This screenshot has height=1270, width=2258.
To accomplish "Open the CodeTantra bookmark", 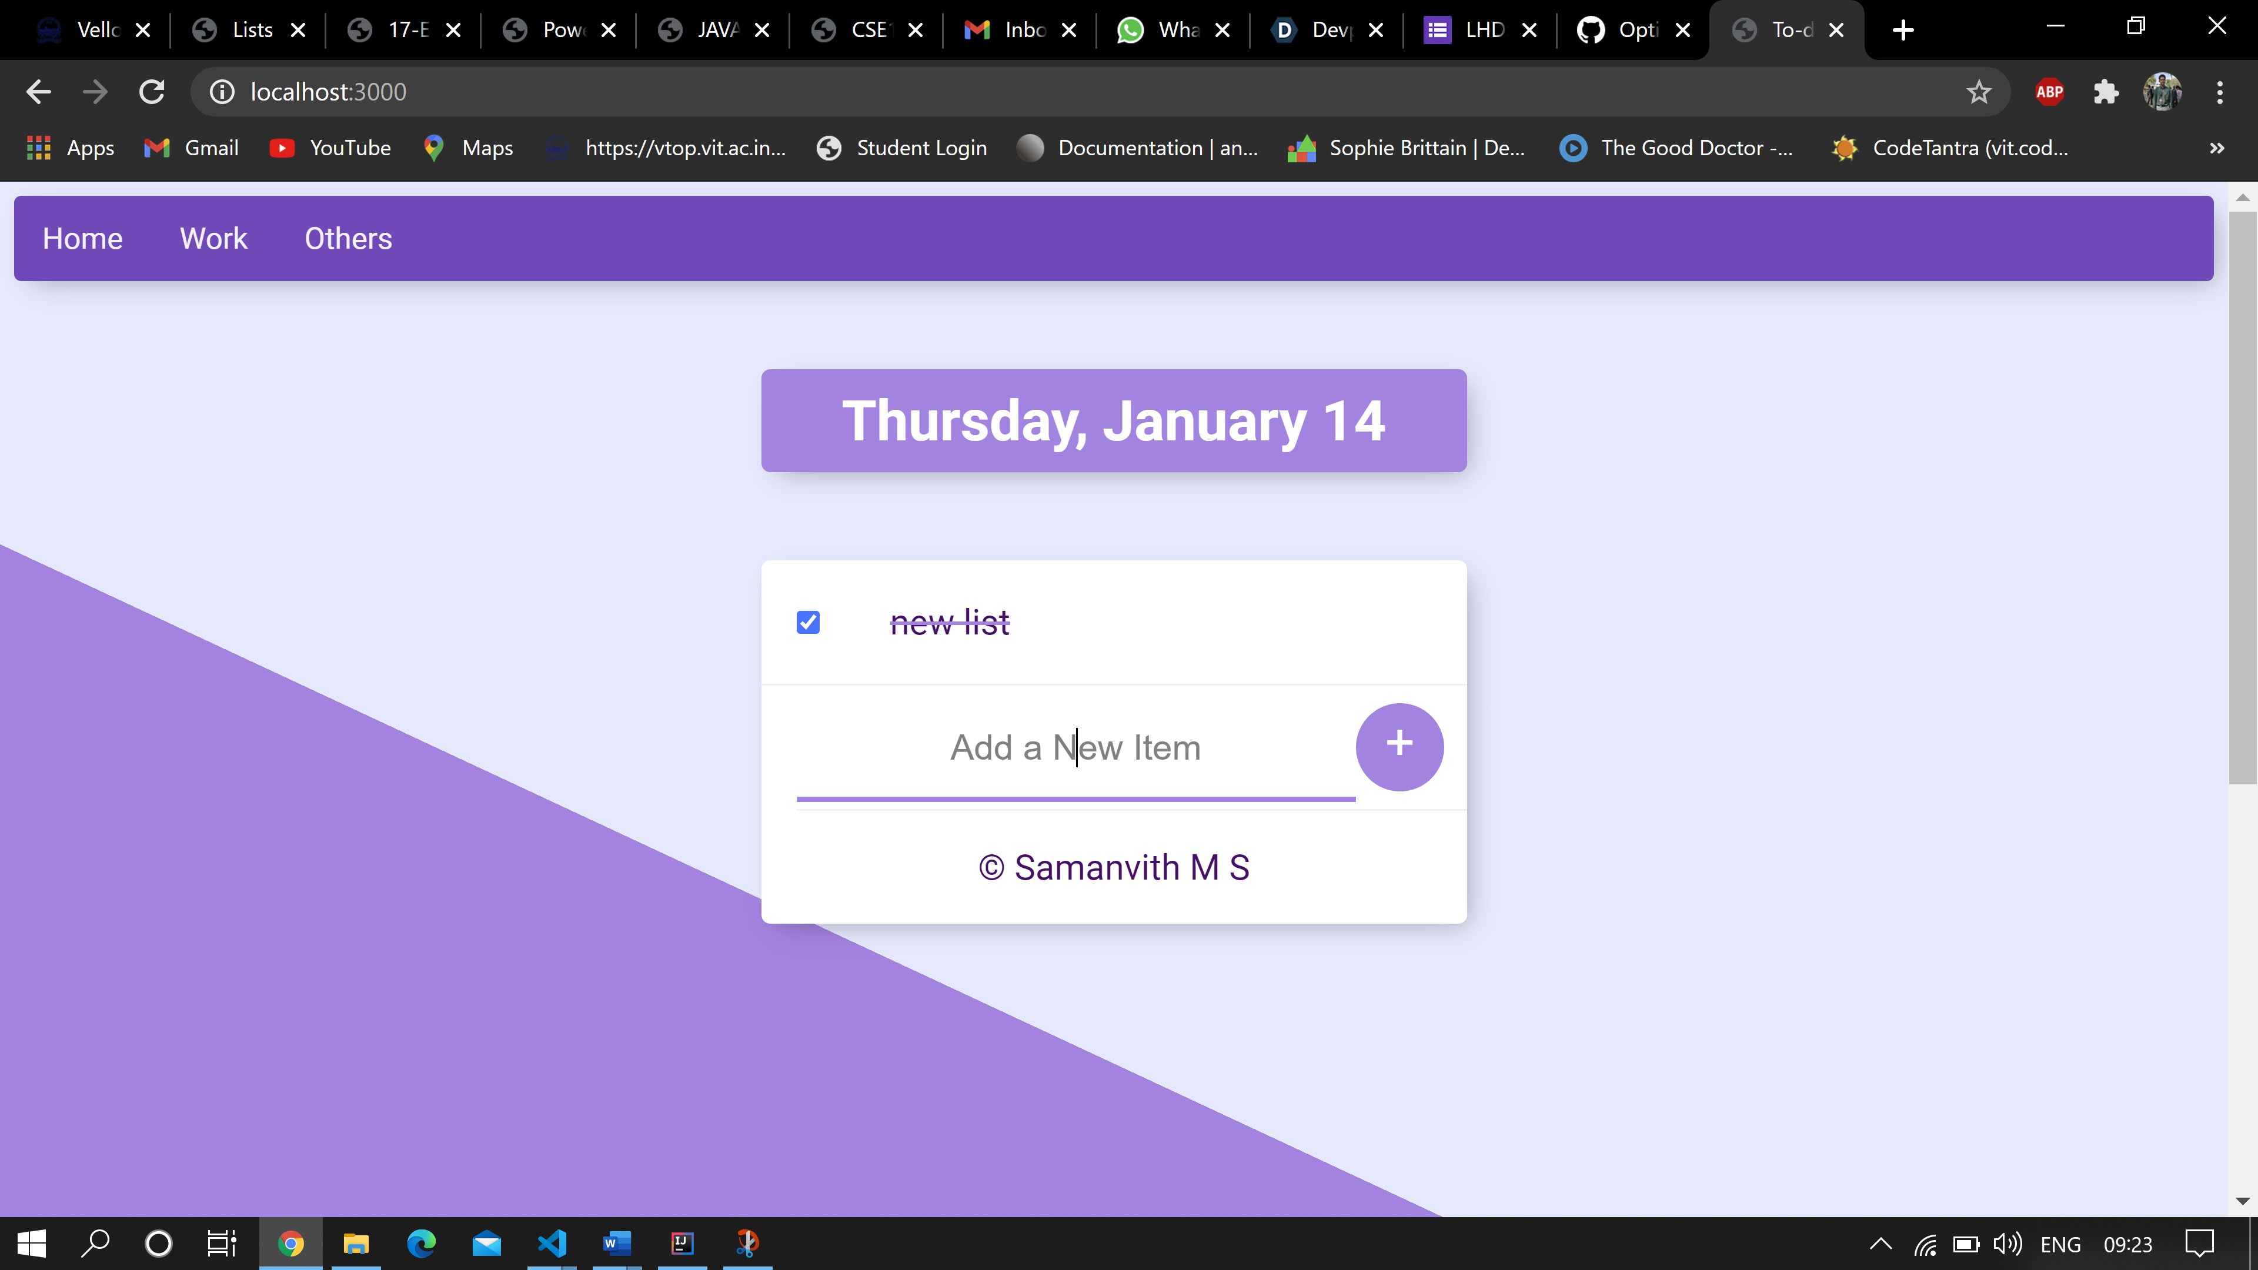I will (x=1950, y=148).
